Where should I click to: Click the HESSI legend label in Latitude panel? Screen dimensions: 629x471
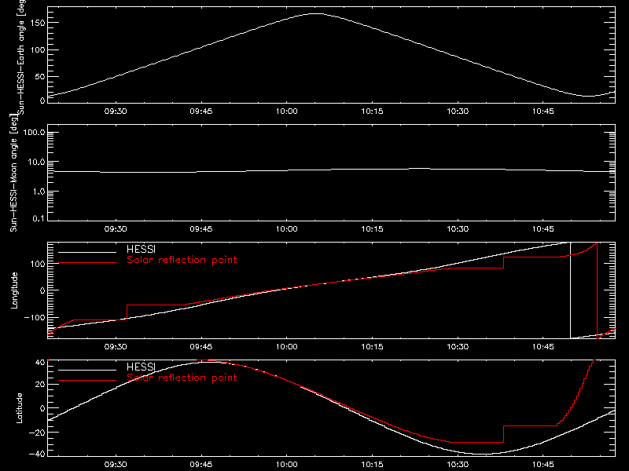click(x=141, y=367)
